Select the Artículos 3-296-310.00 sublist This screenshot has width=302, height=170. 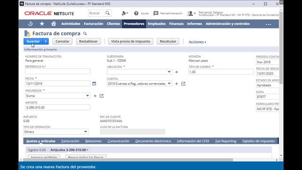coord(69,150)
